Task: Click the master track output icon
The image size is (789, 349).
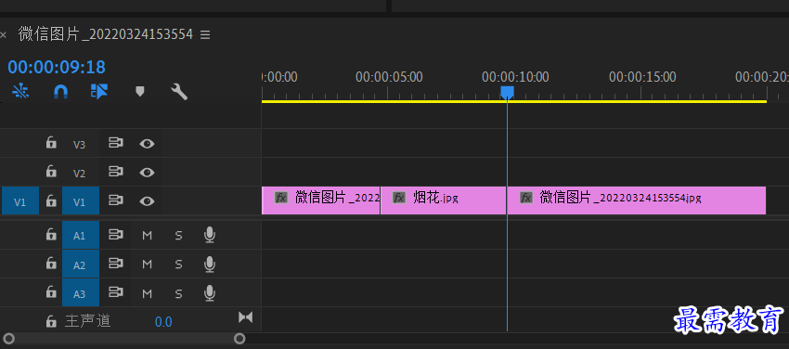Action: click(x=246, y=317)
